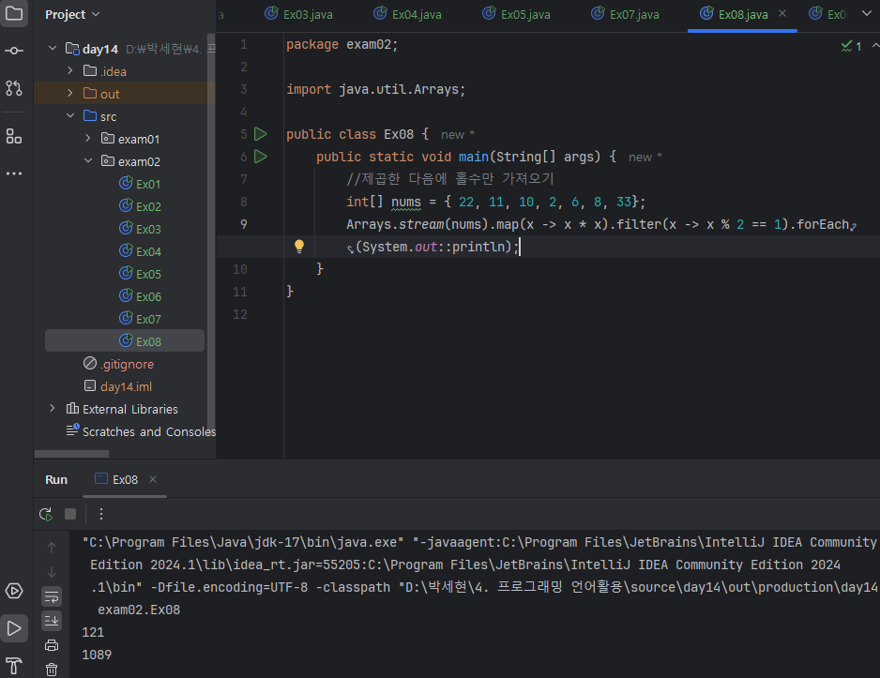Open Ex01 class in project tree
880x678 pixels.
[141, 184]
